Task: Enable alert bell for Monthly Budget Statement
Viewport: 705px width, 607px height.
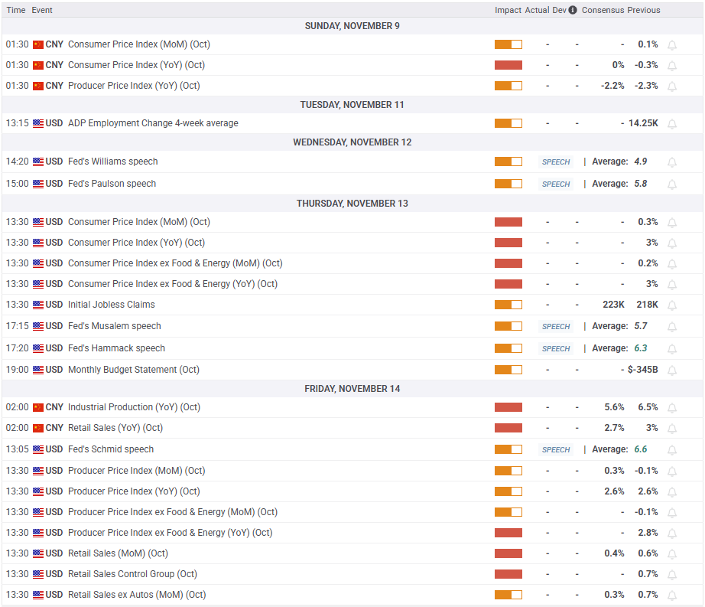Action: pos(672,370)
